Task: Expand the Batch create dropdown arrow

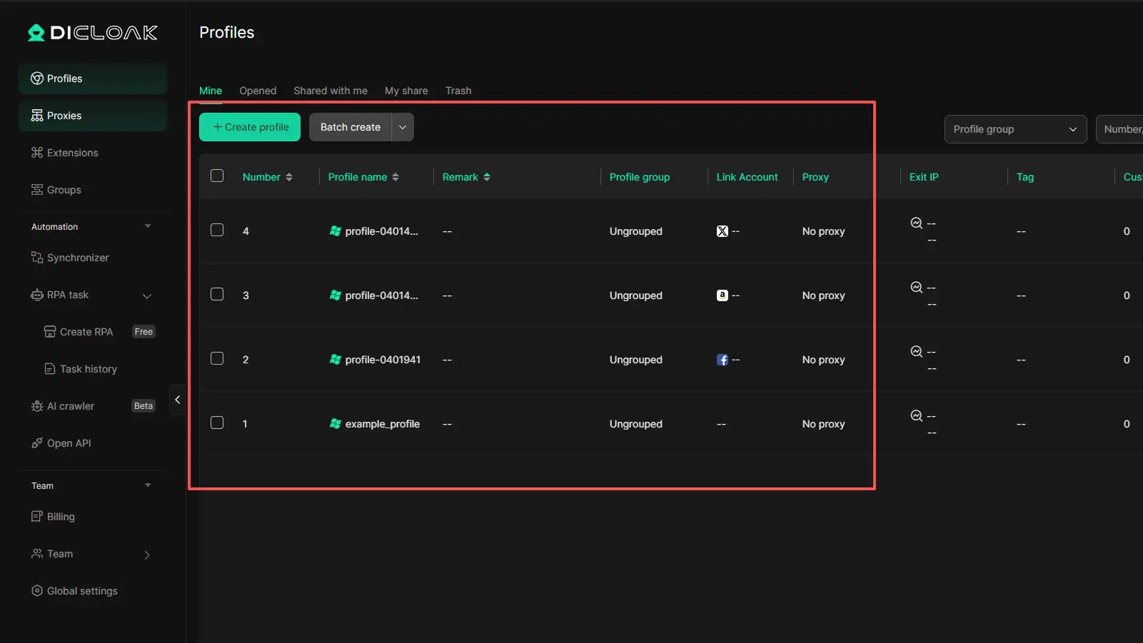Action: click(403, 127)
